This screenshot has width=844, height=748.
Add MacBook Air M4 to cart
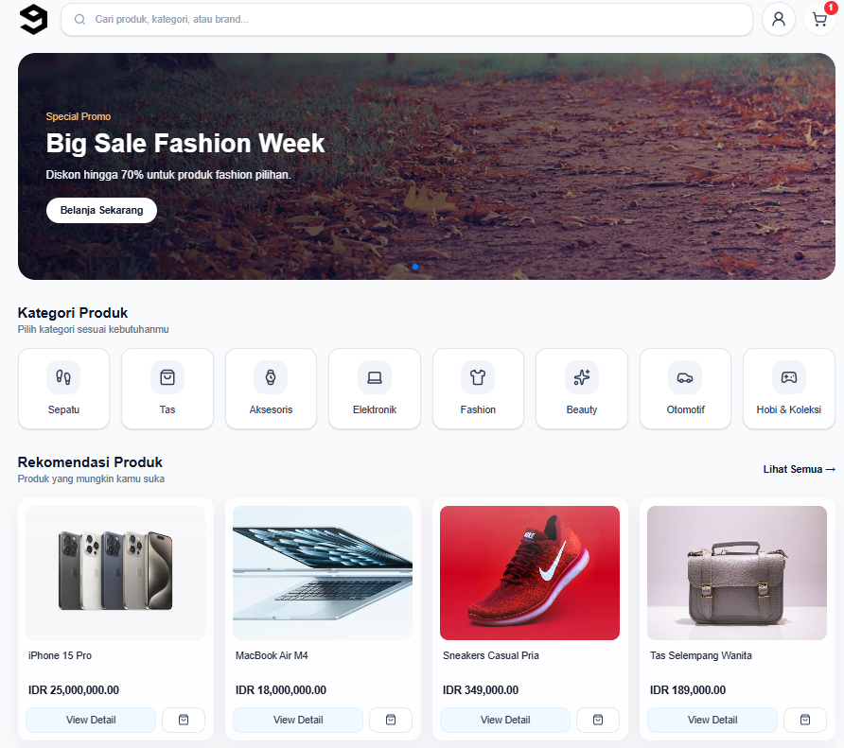(391, 720)
